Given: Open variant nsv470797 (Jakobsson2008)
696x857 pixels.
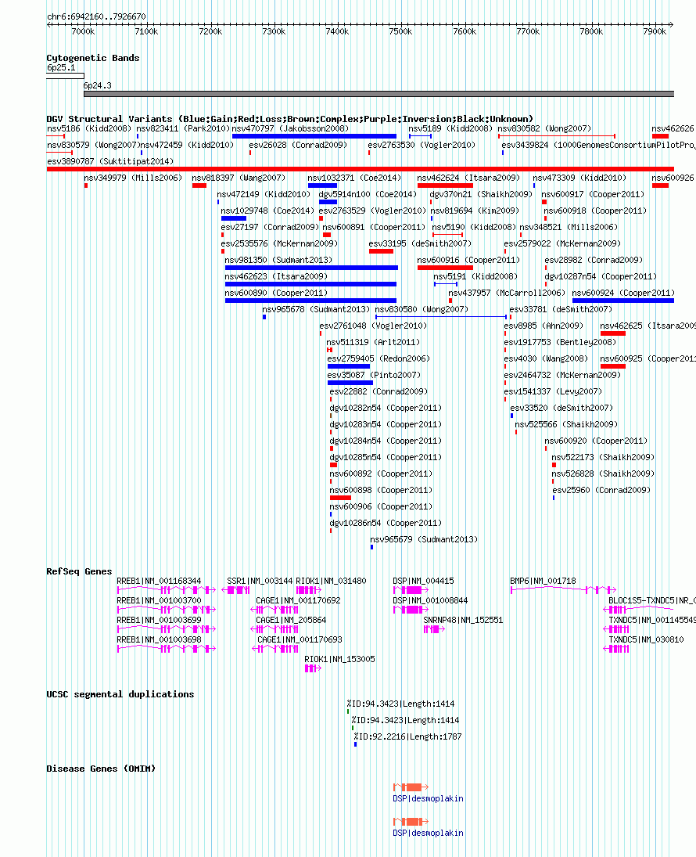Looking at the screenshot, I should [290, 129].
